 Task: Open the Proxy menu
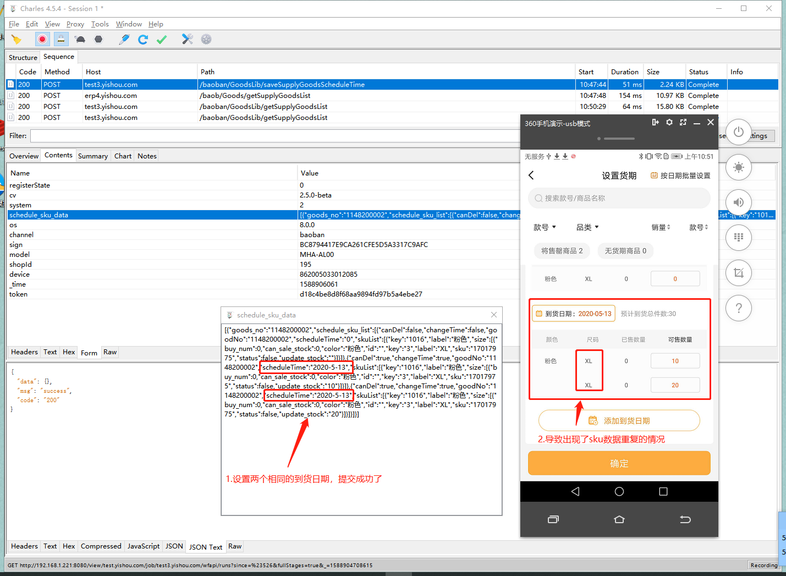click(x=75, y=24)
